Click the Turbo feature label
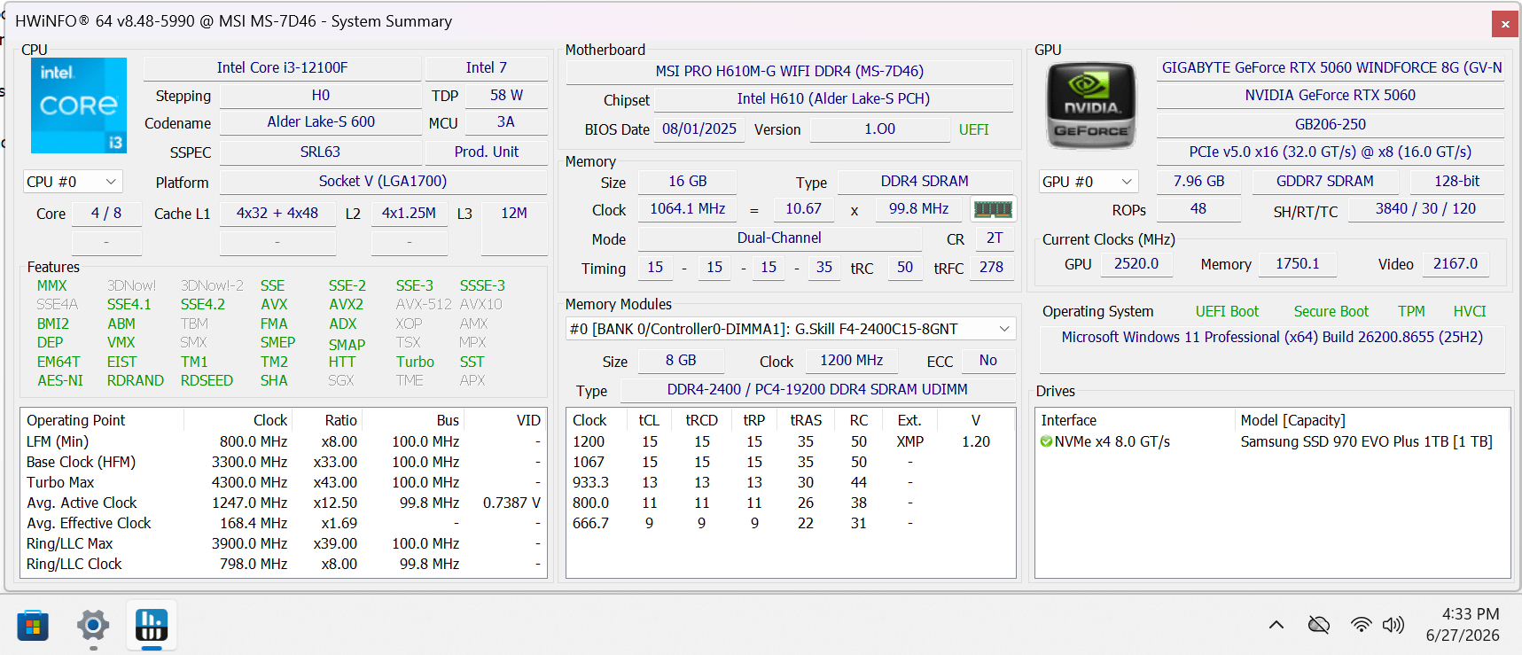The width and height of the screenshot is (1522, 655). (x=415, y=362)
